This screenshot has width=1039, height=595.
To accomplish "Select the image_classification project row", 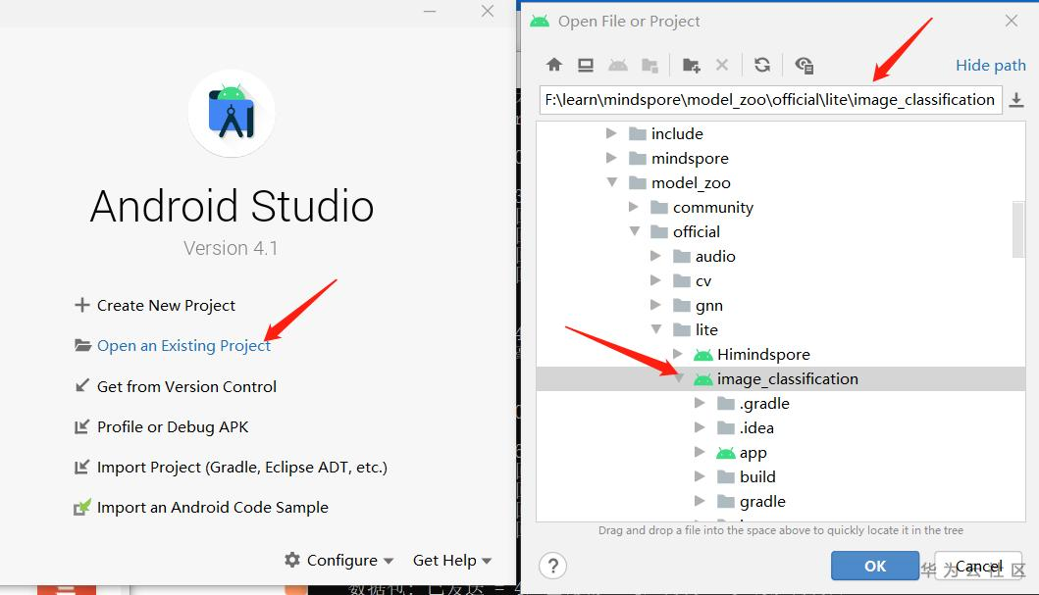I will [x=781, y=378].
